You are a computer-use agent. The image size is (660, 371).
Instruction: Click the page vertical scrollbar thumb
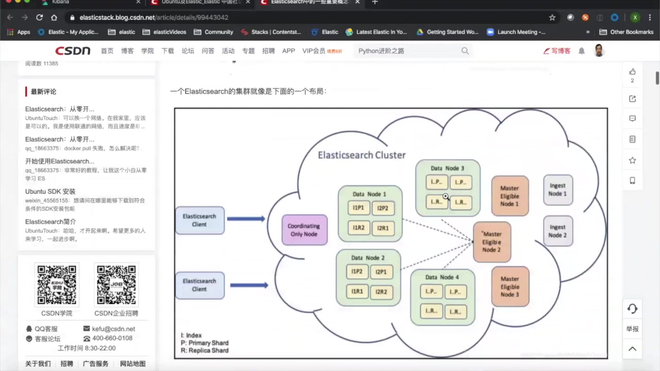657,78
